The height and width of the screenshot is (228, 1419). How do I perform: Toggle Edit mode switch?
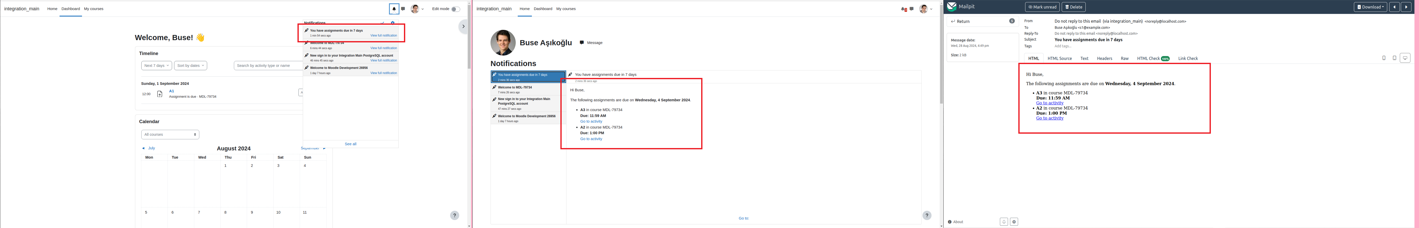pyautogui.click(x=456, y=9)
